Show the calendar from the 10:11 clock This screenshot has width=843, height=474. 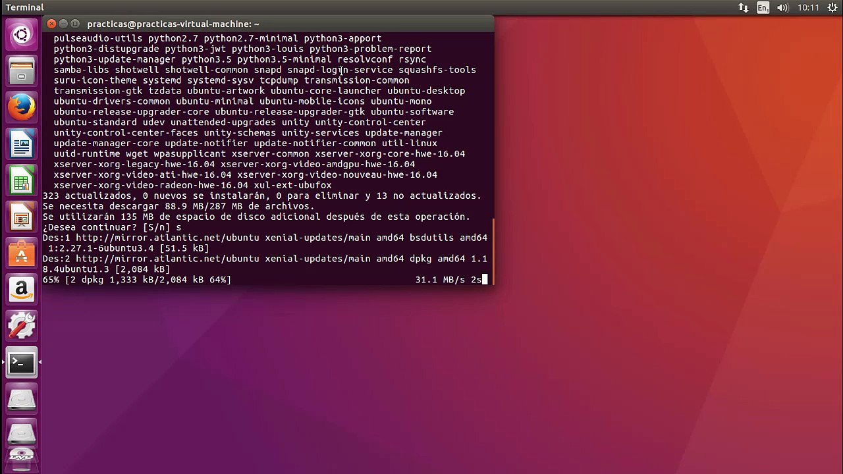[x=808, y=8]
